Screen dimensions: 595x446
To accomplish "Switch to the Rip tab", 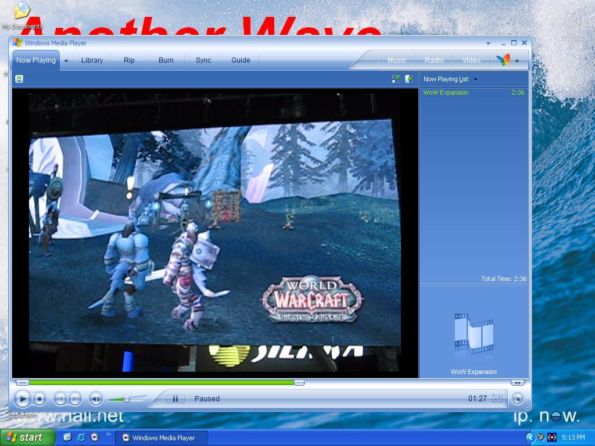I will click(x=129, y=60).
